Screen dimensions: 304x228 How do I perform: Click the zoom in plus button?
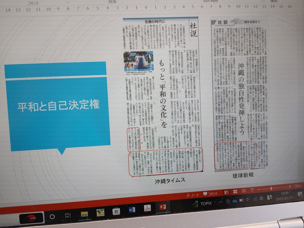click(290, 186)
